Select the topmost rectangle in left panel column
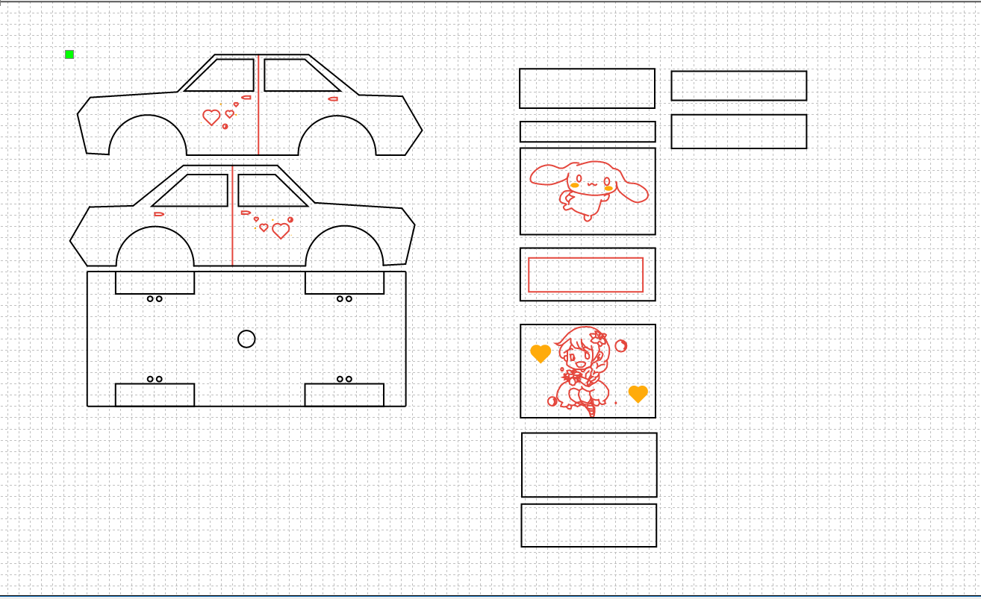Image resolution: width=981 pixels, height=599 pixels. pos(587,88)
